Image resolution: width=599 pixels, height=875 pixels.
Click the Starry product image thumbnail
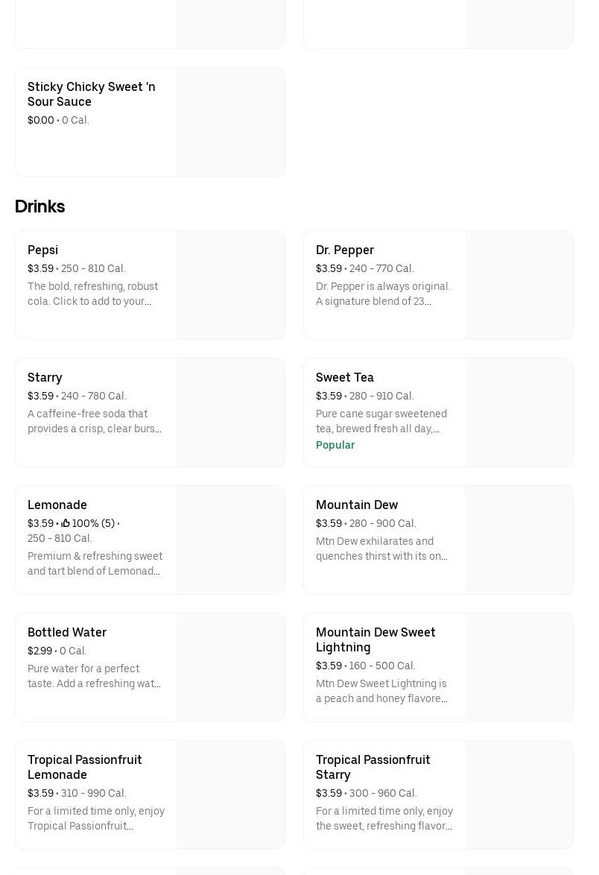tap(231, 413)
